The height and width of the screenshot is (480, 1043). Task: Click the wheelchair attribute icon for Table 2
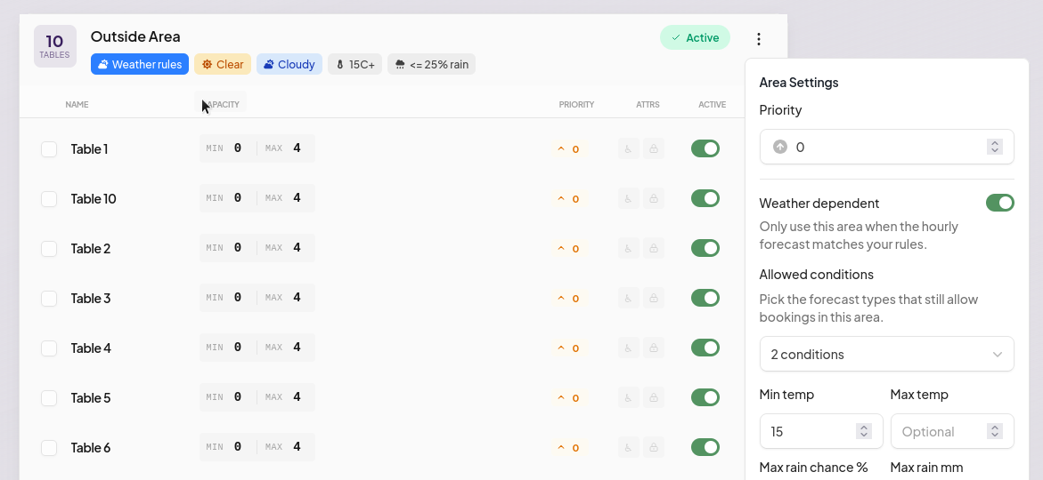pos(629,248)
